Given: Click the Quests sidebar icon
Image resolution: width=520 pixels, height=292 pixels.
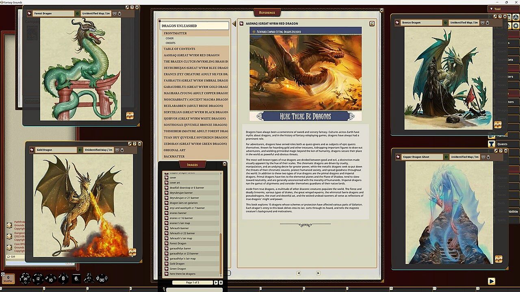Looking at the screenshot, I should [x=492, y=144].
